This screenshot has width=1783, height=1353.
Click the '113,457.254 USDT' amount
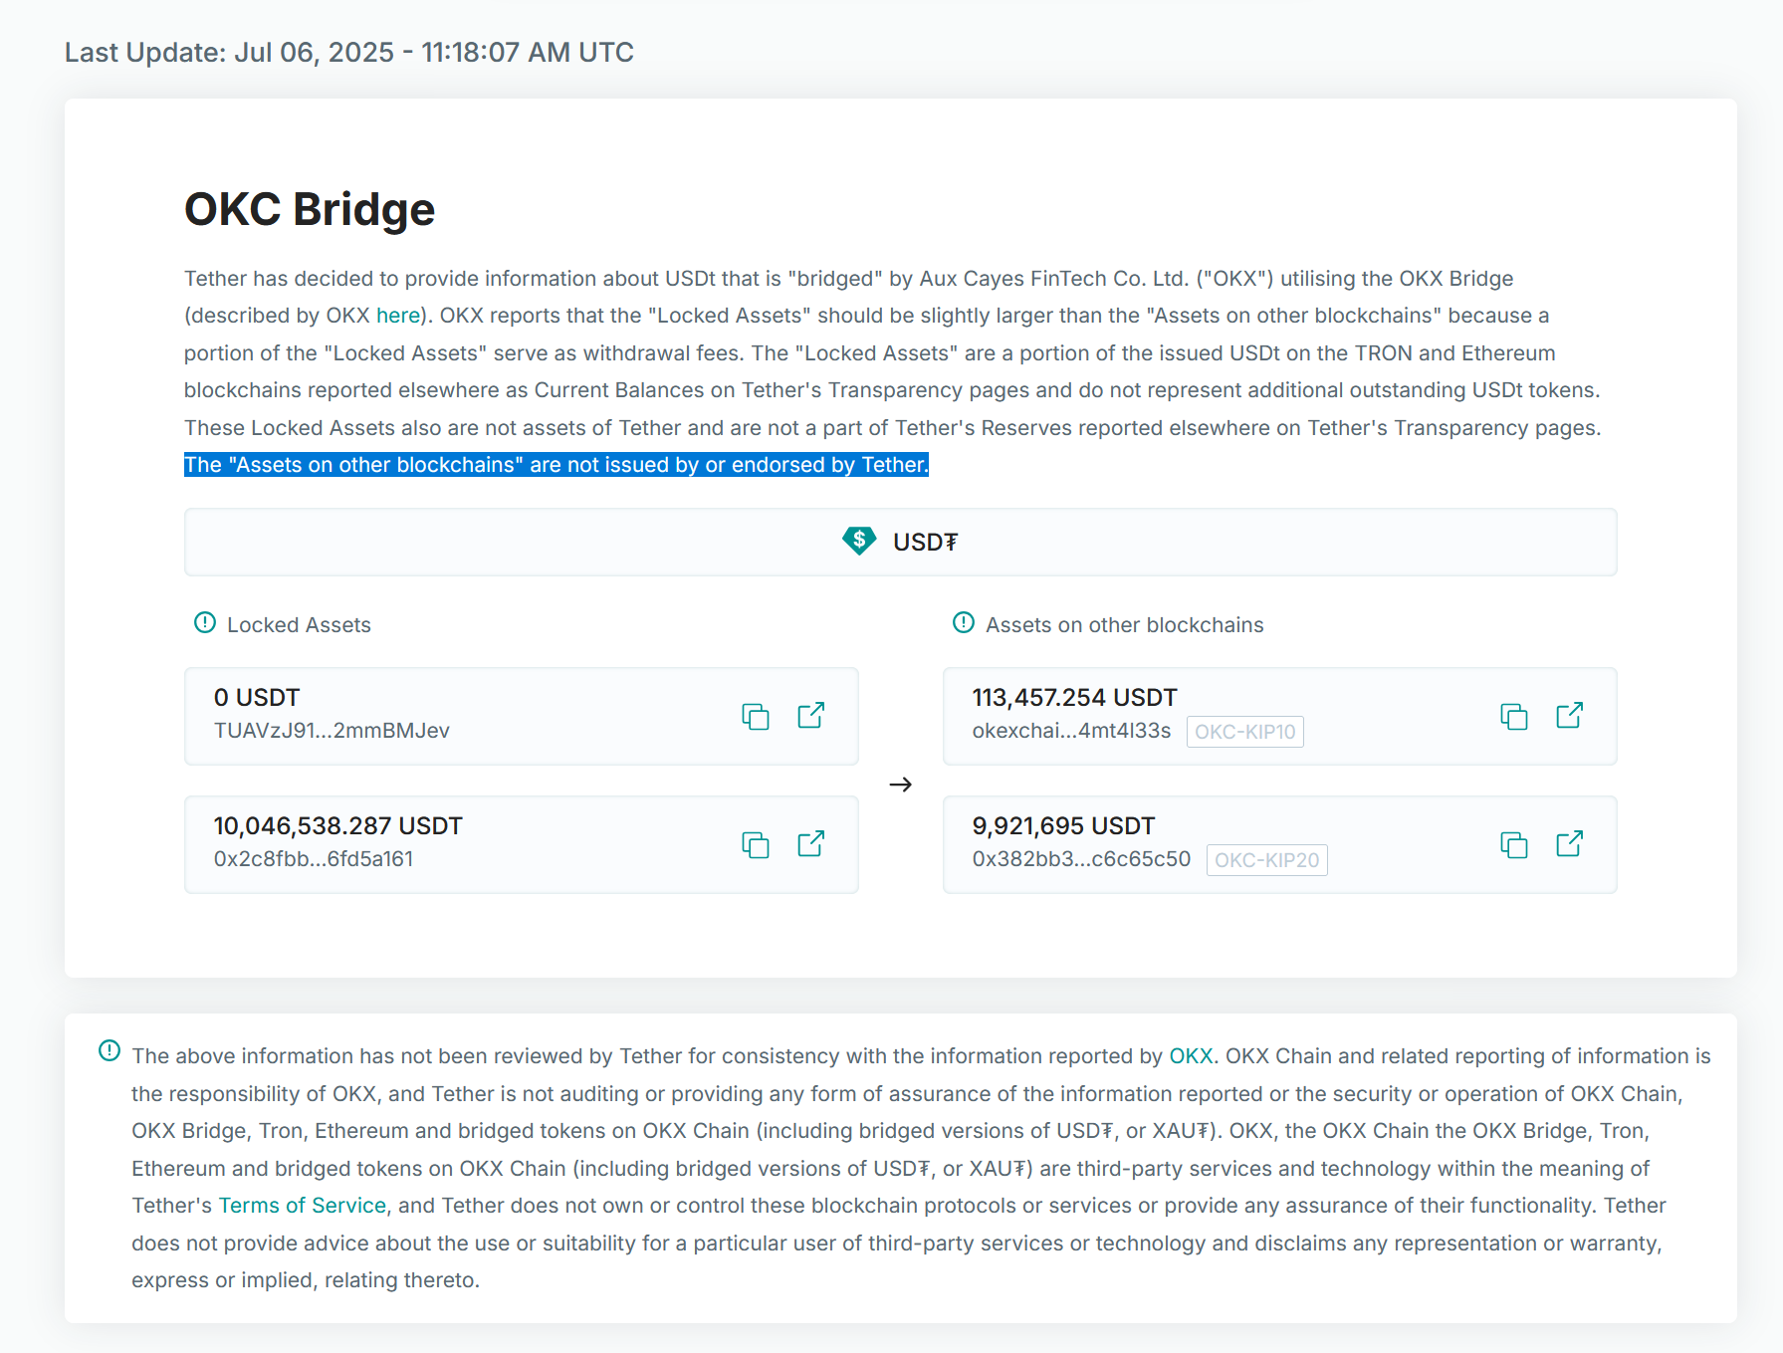(x=1075, y=698)
